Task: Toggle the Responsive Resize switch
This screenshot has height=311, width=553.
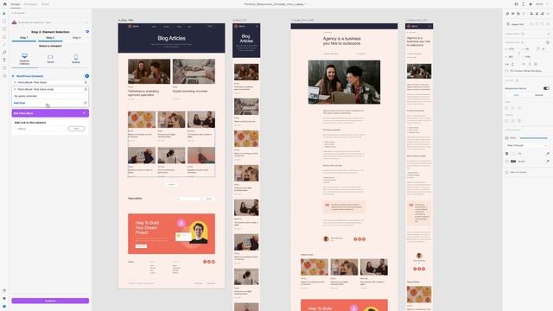Action: tap(546, 88)
